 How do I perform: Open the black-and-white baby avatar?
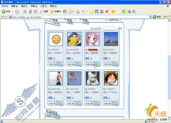(x=93, y=78)
